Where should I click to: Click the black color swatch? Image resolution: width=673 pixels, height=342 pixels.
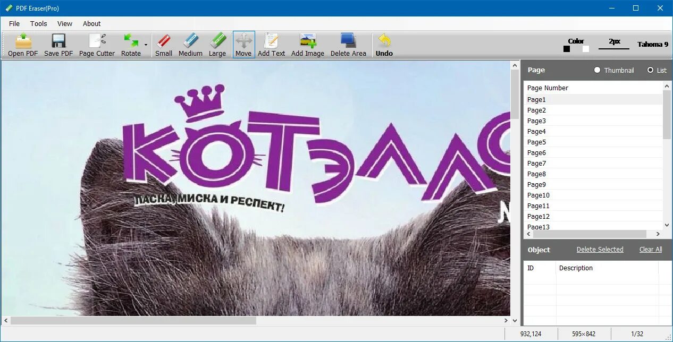tap(567, 49)
